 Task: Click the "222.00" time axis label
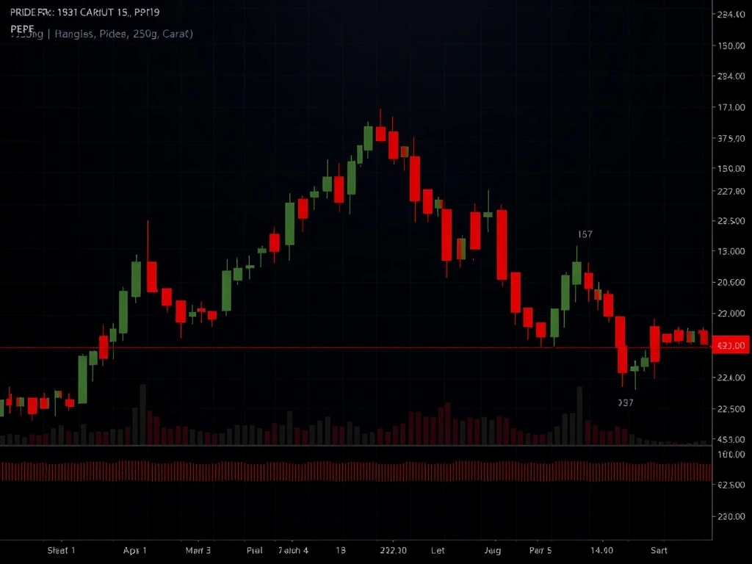[394, 550]
